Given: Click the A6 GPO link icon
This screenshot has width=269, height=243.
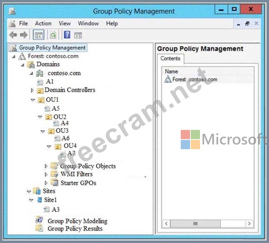Looking at the screenshot, I should [57, 138].
